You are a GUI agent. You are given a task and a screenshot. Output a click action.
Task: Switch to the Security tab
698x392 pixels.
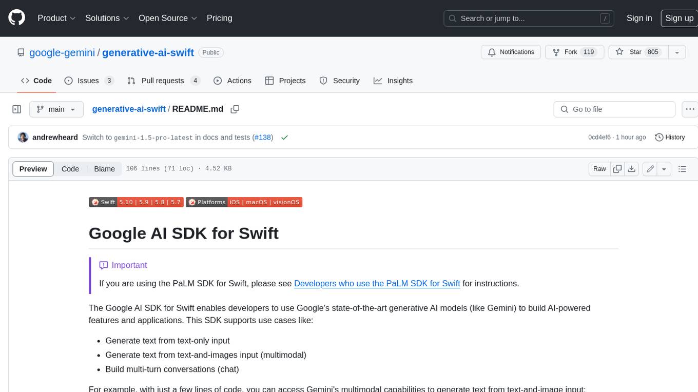point(340,81)
